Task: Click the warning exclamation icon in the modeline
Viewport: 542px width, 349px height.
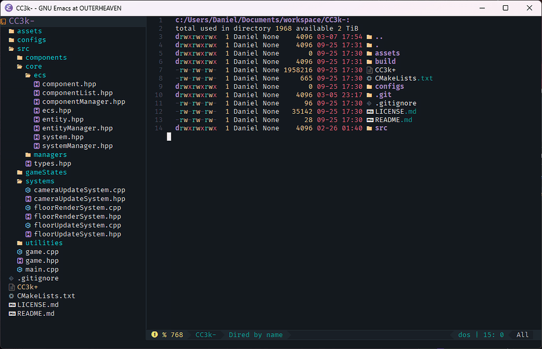Action: coord(153,334)
